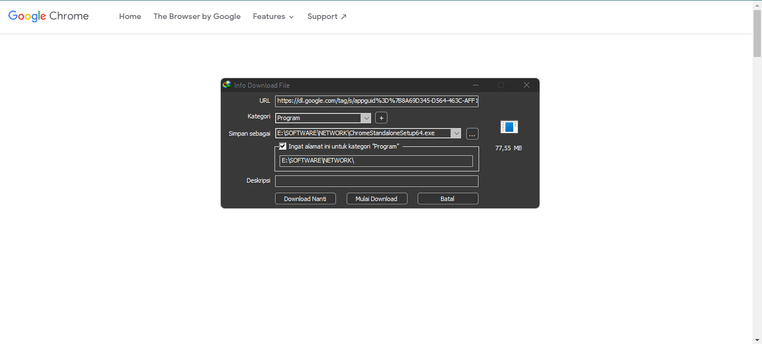Close the Info Download File dialog
This screenshot has height=344, width=762.
point(527,85)
